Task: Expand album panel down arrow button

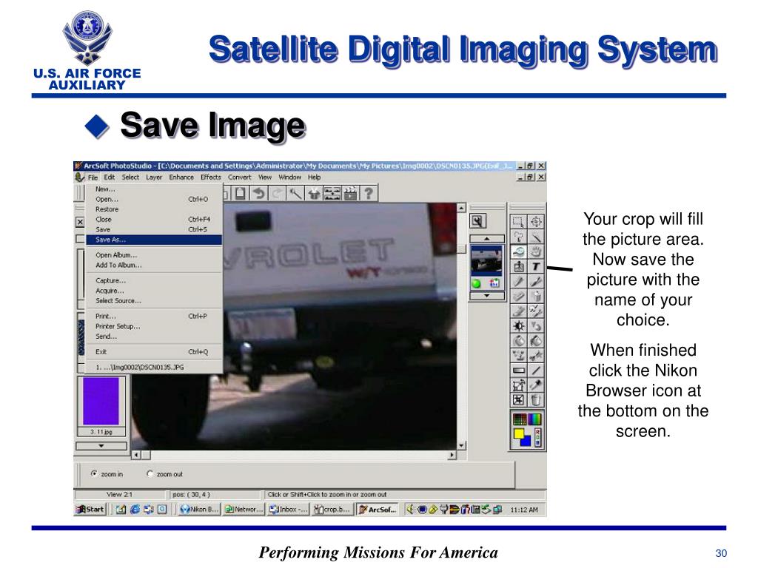Action: tap(101, 446)
